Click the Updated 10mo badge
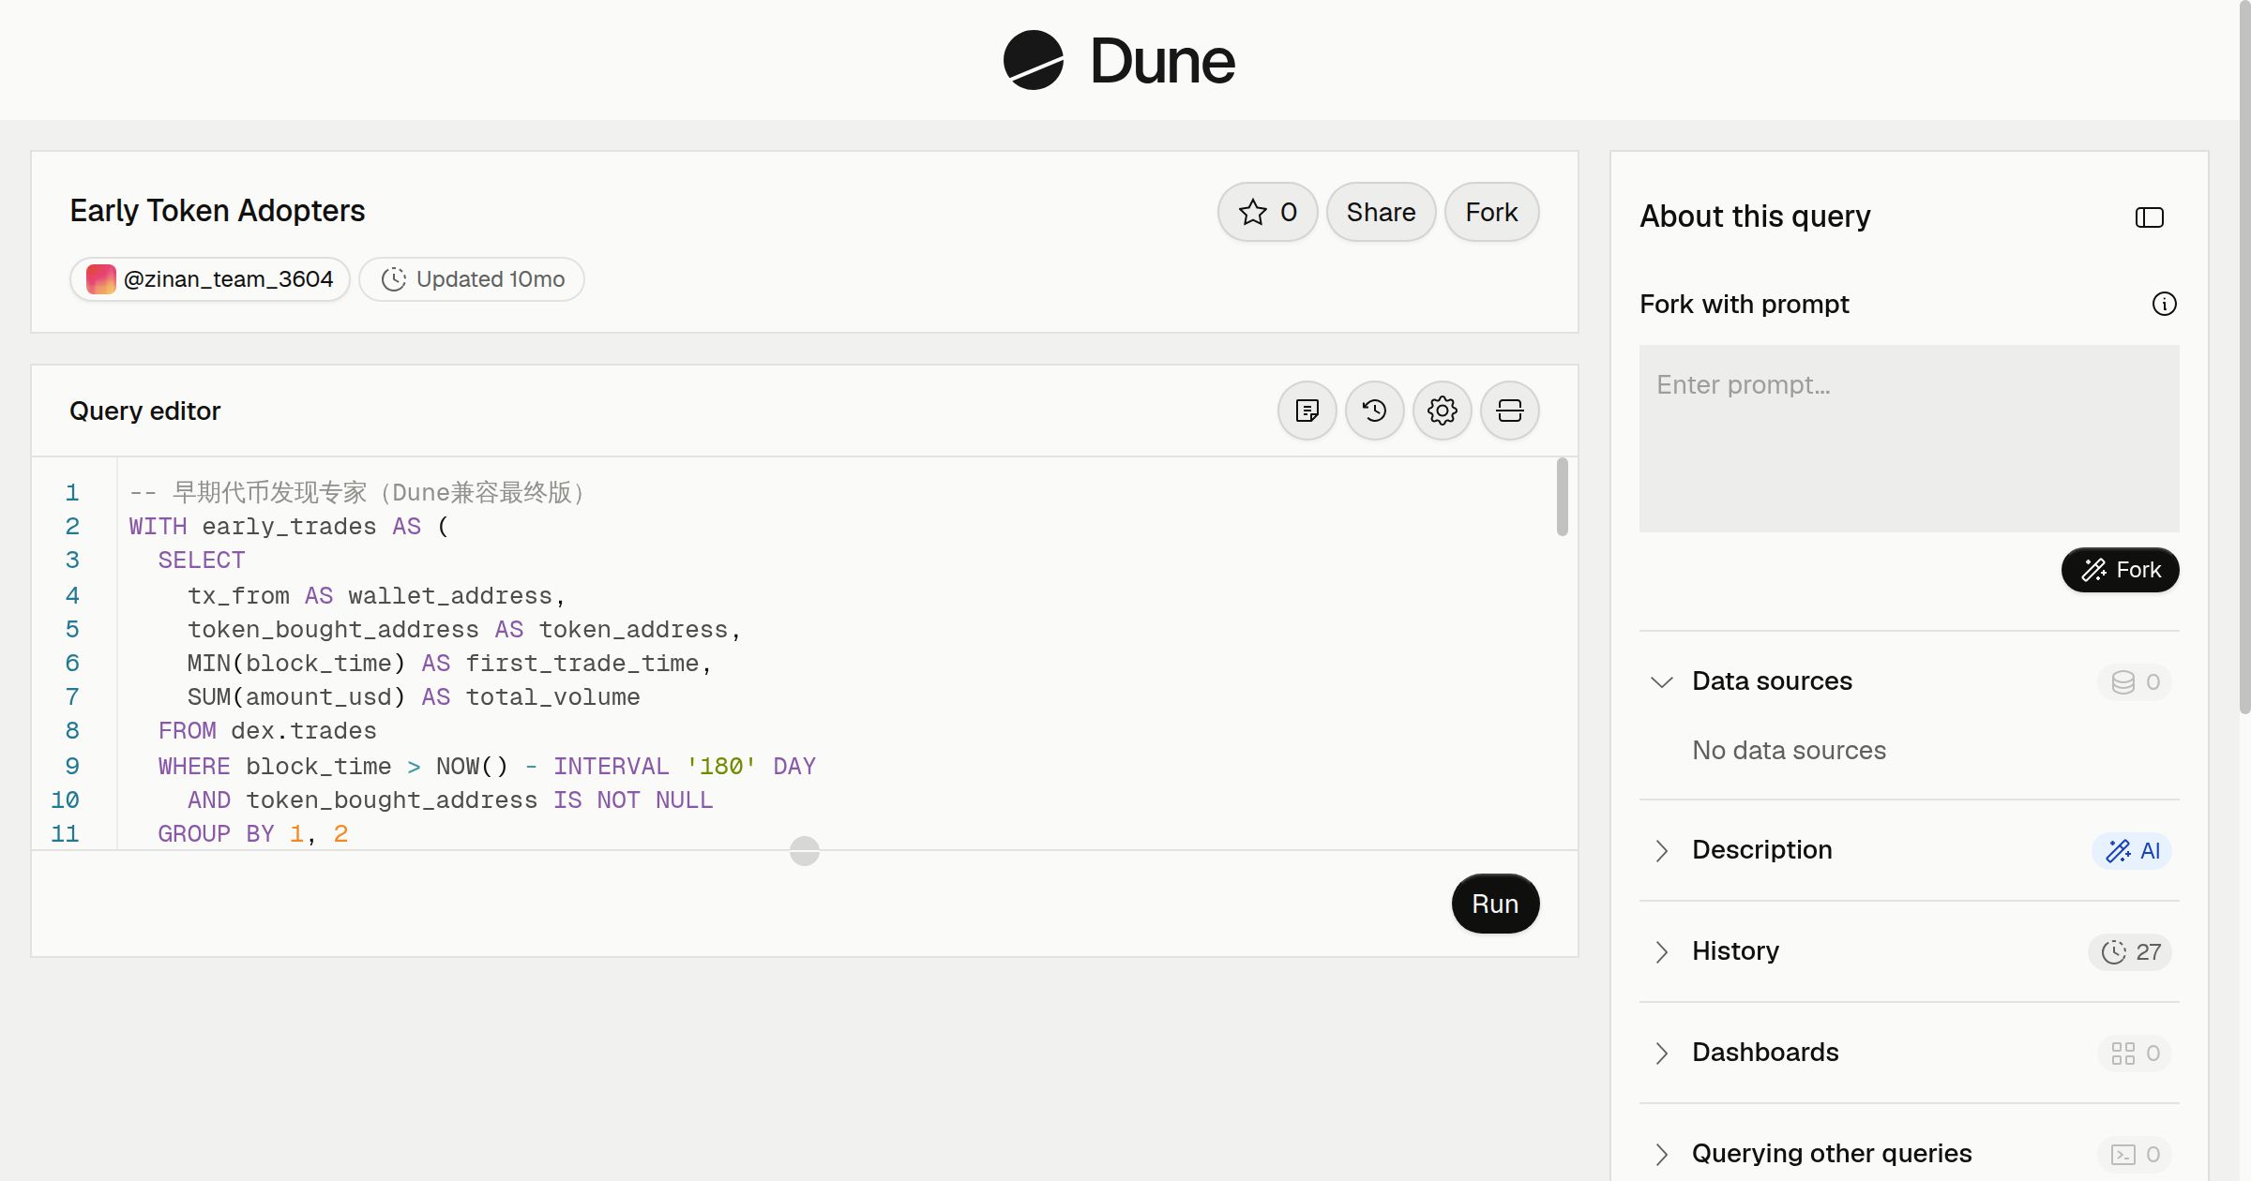This screenshot has height=1181, width=2251. [x=472, y=279]
